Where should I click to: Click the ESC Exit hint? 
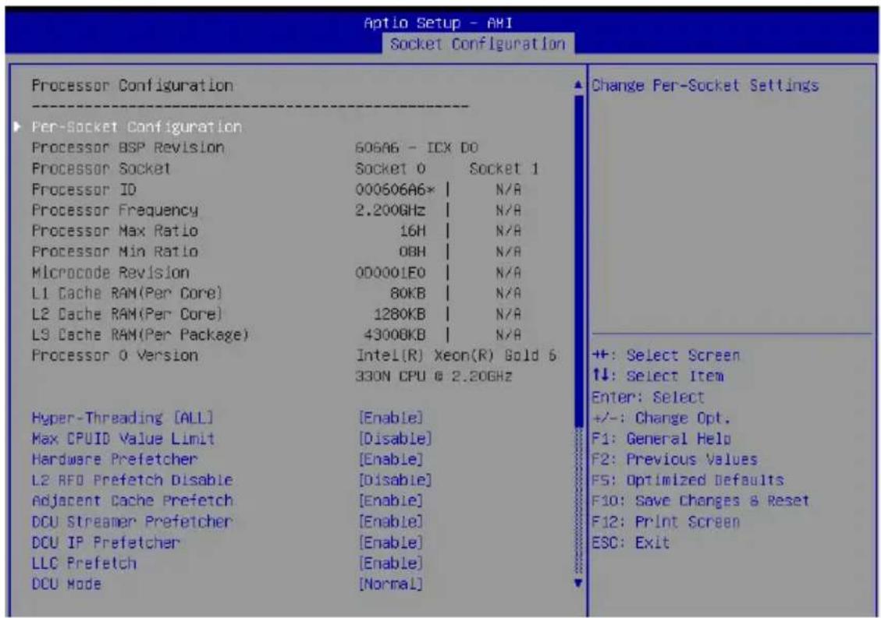[631, 542]
